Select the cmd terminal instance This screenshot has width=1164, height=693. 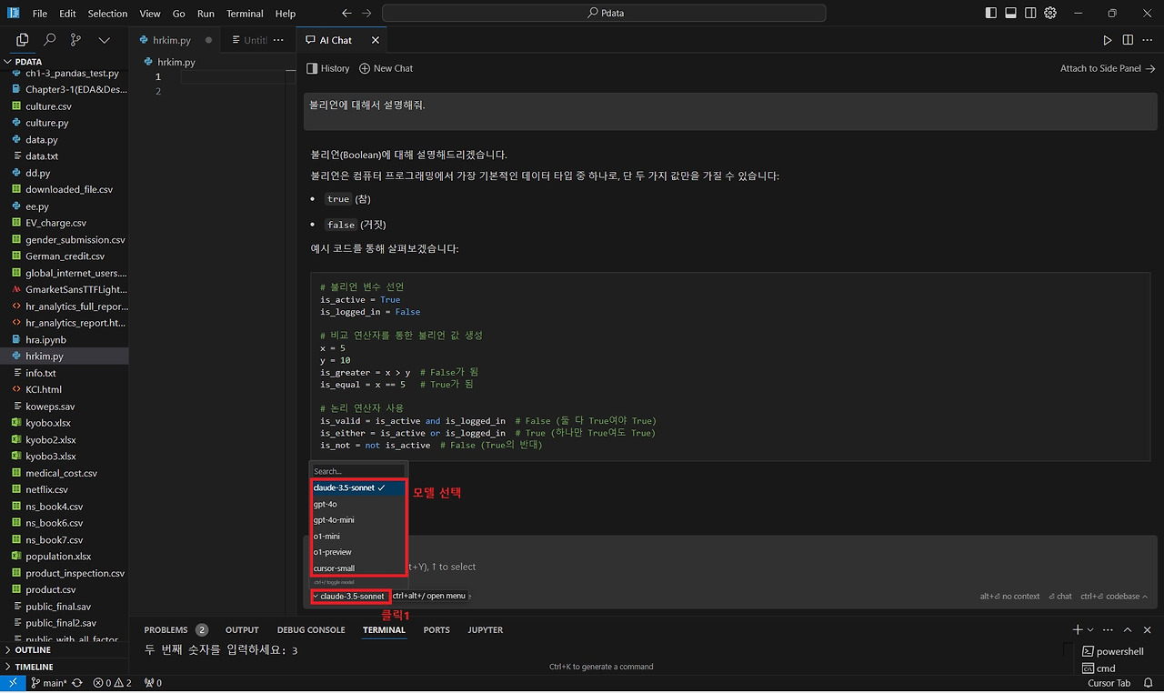pos(1099,668)
